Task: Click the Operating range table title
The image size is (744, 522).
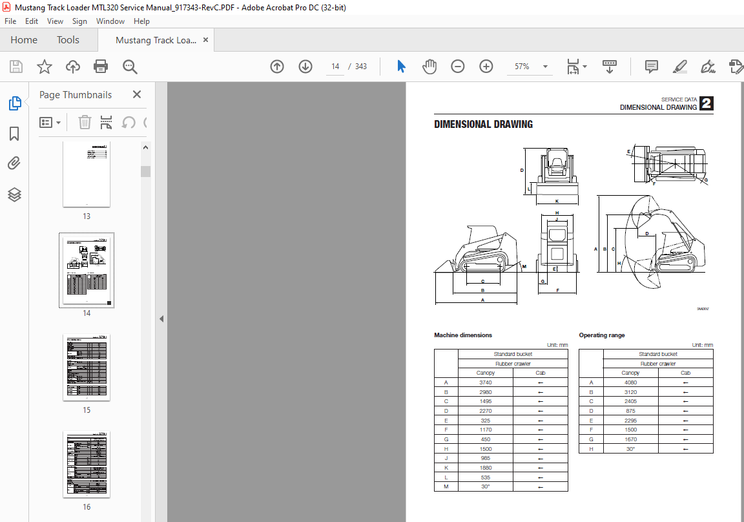Action: (602, 335)
